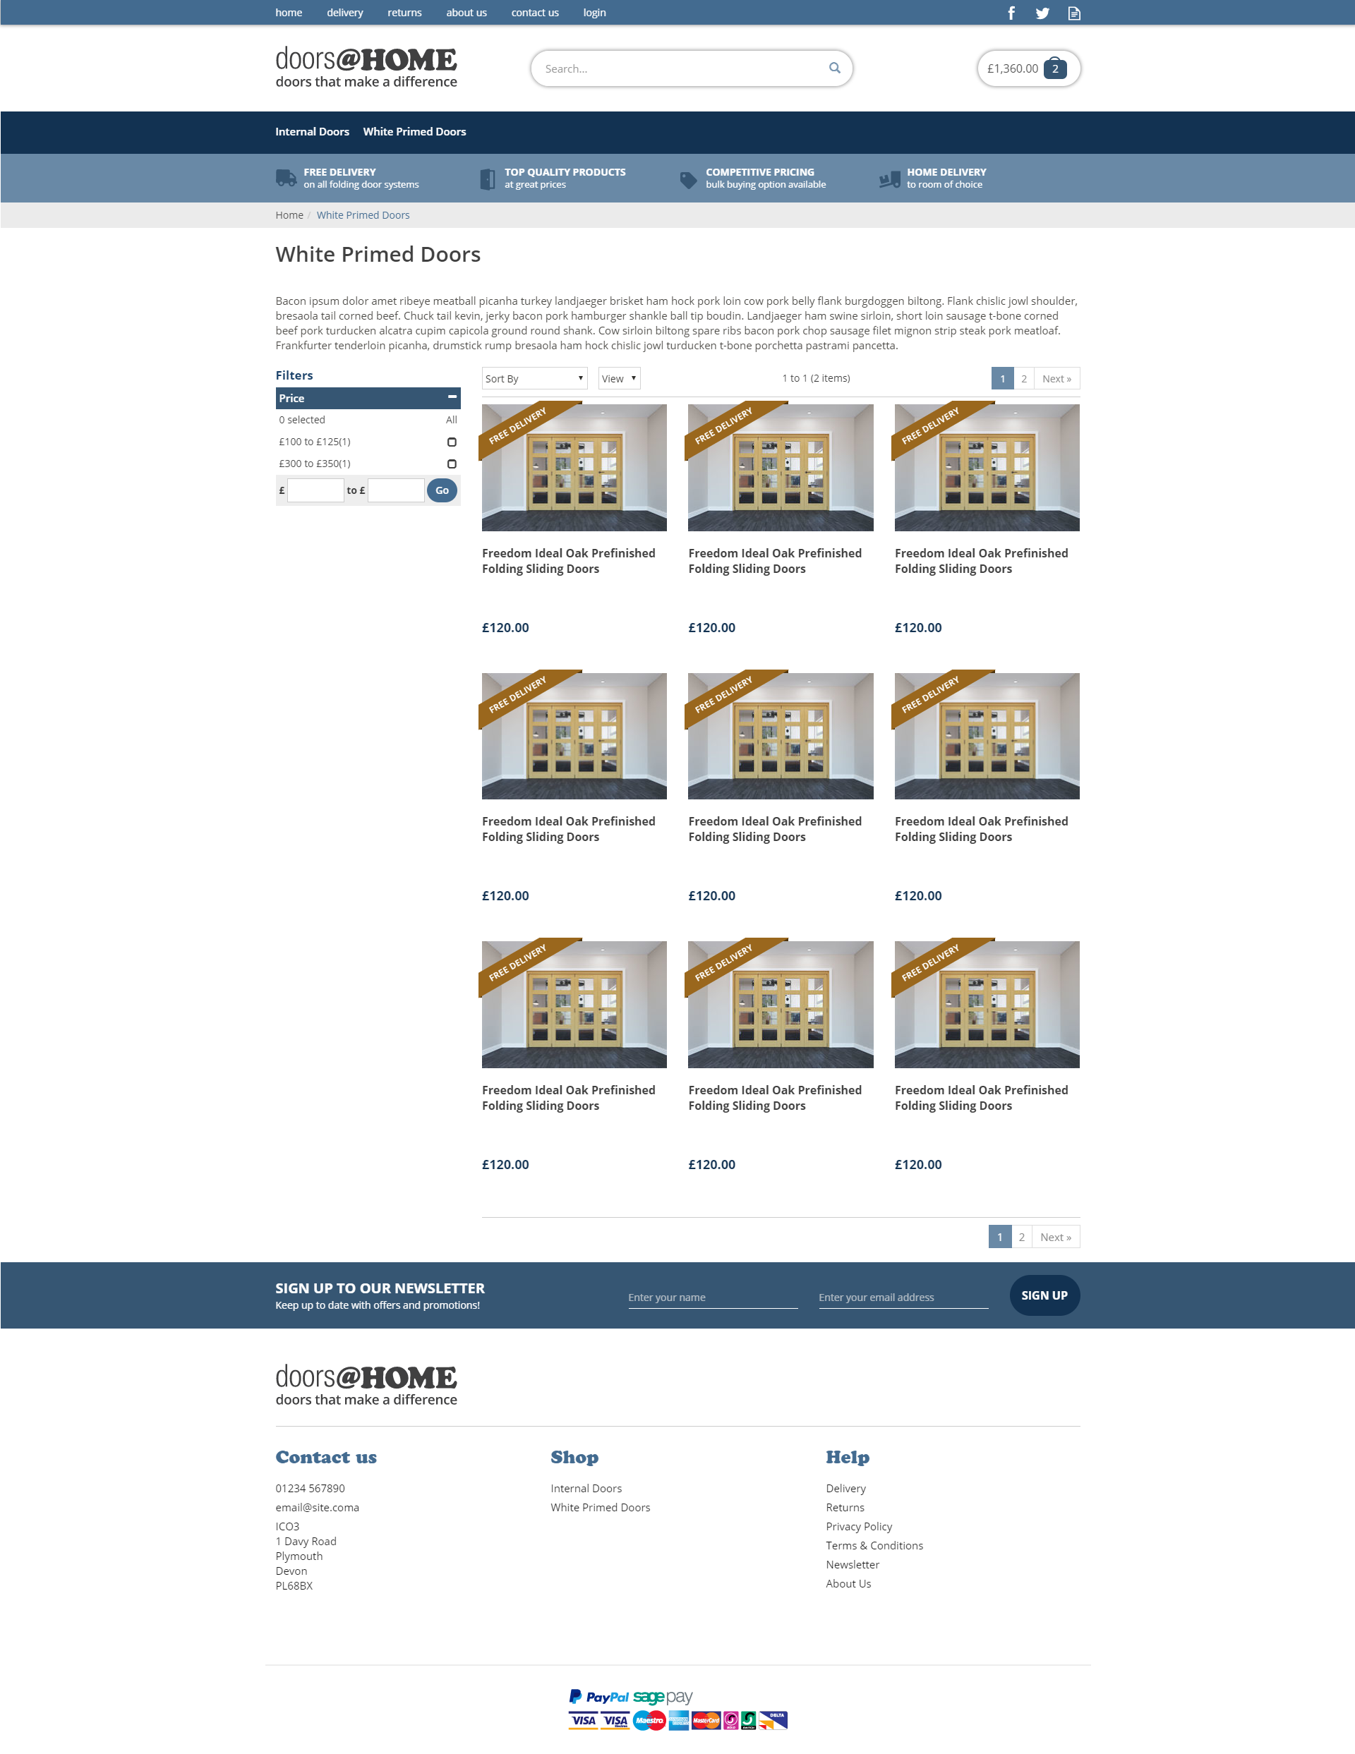Click the minimum price input field
Viewport: 1355px width, 1754px height.
315,490
